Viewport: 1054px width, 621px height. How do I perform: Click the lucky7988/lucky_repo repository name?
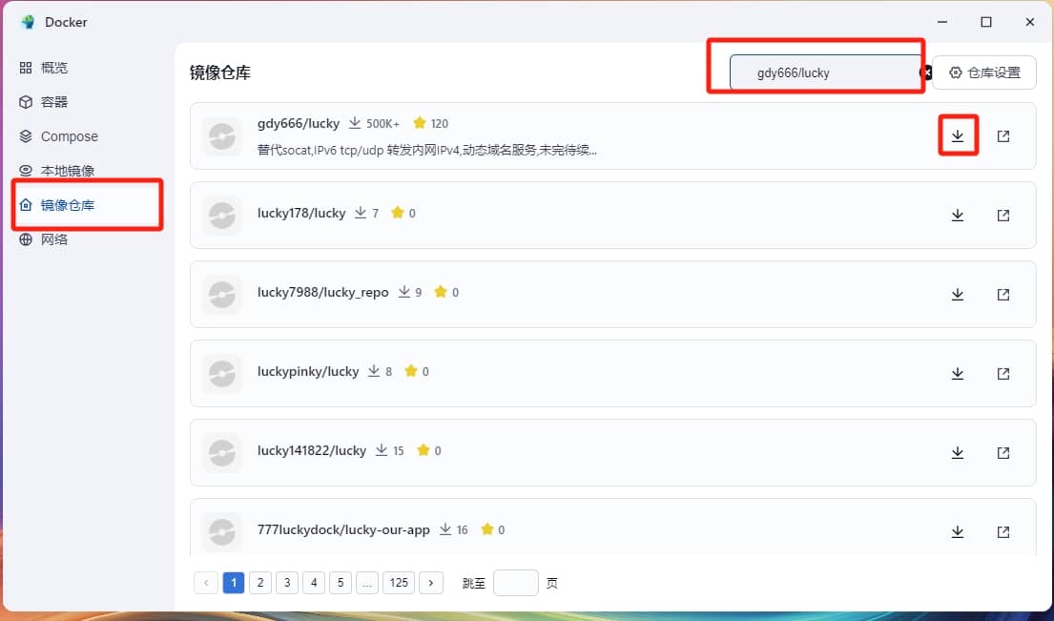pos(322,292)
